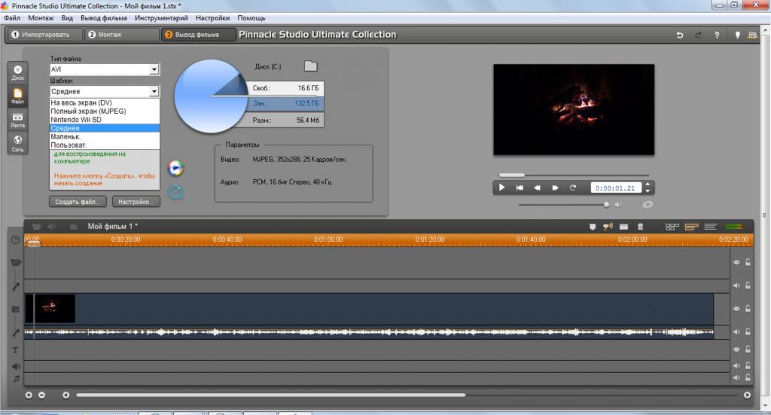The image size is (771, 415).
Task: Open file in Windows Media Player icon
Action: [x=175, y=168]
